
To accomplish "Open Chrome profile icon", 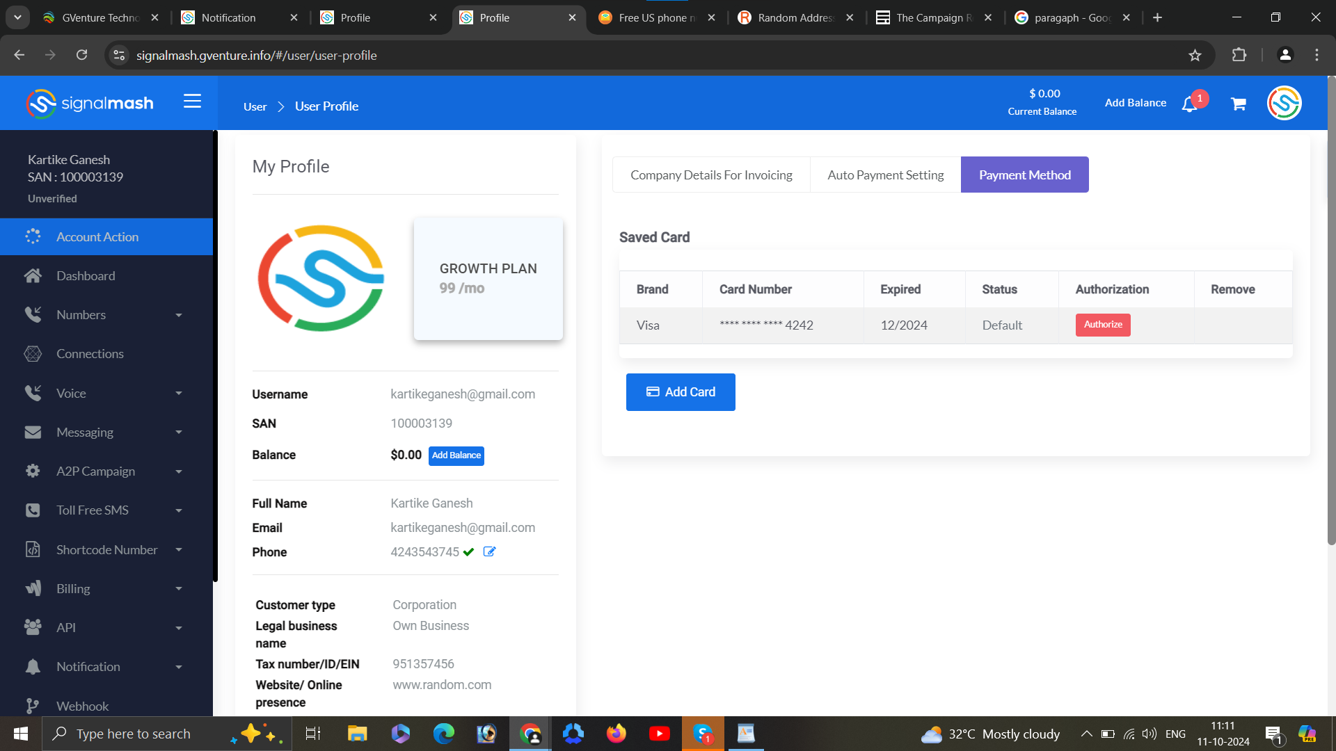I will point(1285,55).
